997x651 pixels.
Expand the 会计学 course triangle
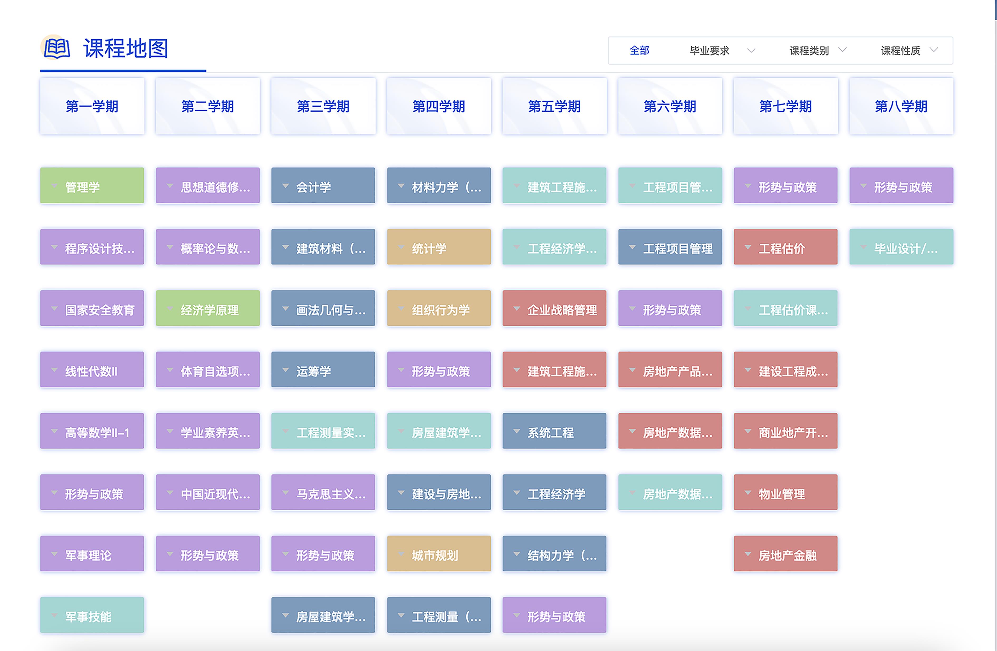(286, 186)
